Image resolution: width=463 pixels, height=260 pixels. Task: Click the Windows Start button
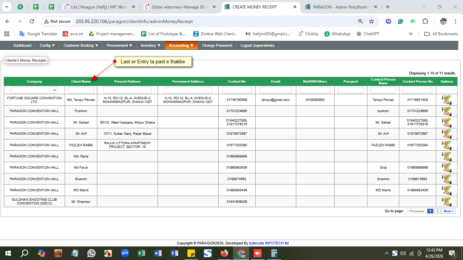click(8, 253)
